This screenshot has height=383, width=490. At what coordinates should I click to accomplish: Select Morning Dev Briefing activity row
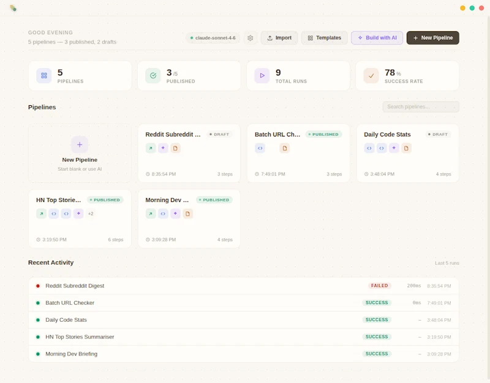244,354
